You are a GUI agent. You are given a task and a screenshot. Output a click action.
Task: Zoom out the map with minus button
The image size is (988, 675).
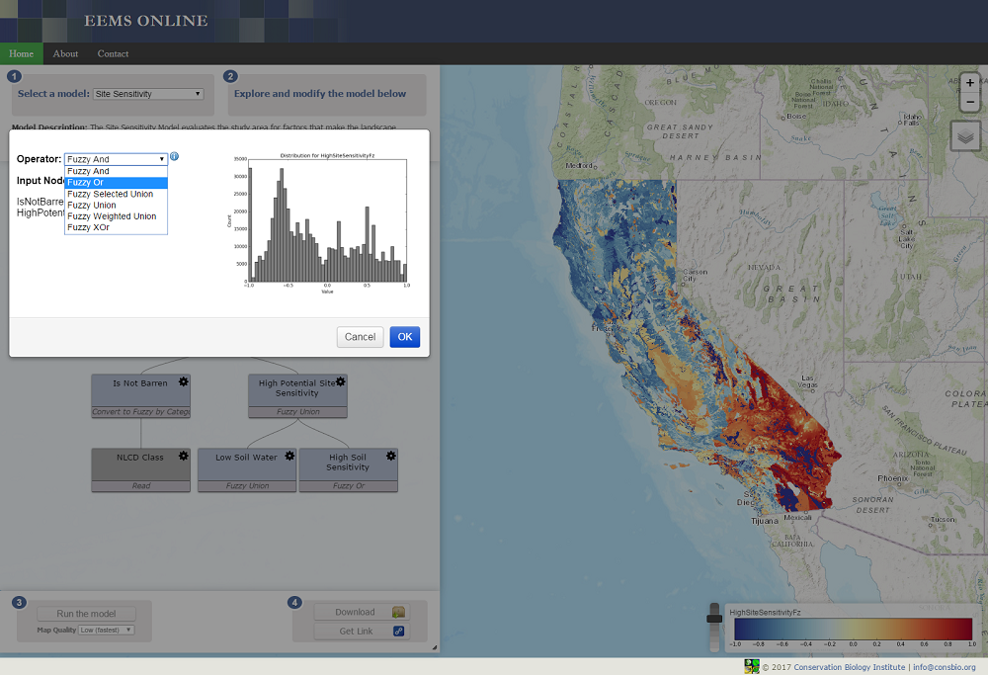pyautogui.click(x=970, y=102)
